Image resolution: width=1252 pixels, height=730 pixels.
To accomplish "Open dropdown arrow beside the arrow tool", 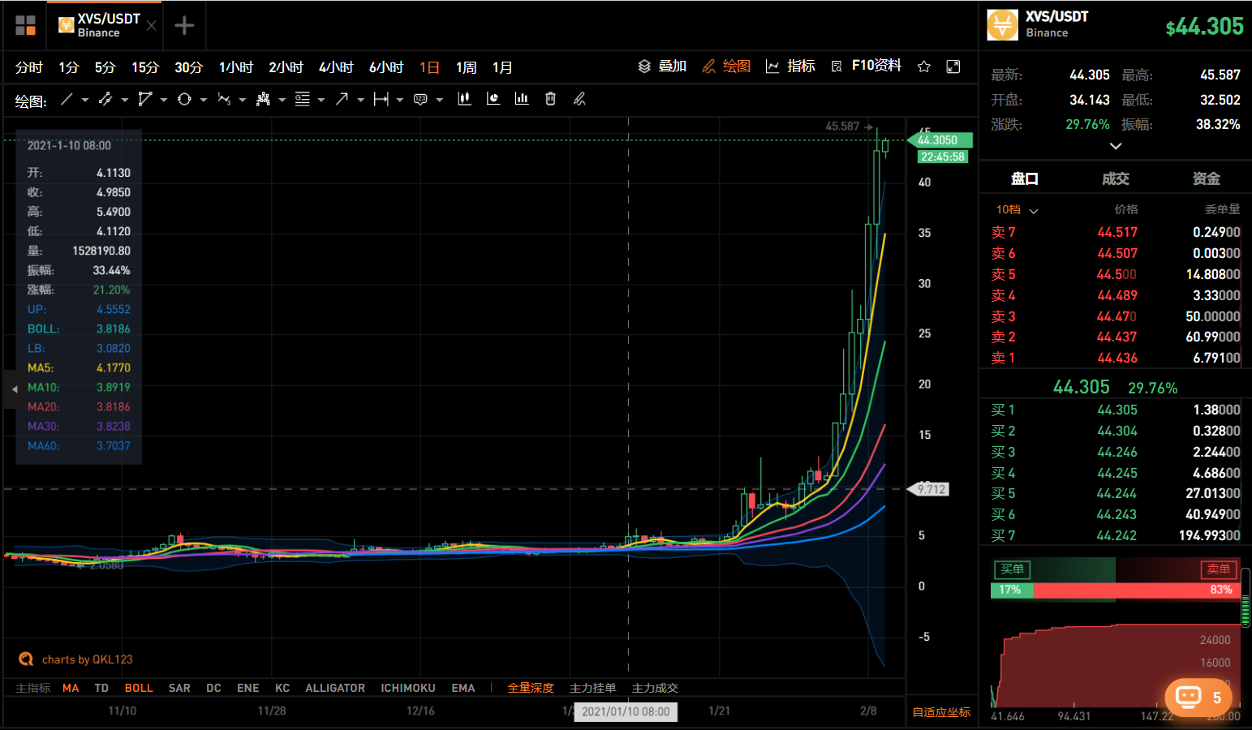I will point(360,100).
